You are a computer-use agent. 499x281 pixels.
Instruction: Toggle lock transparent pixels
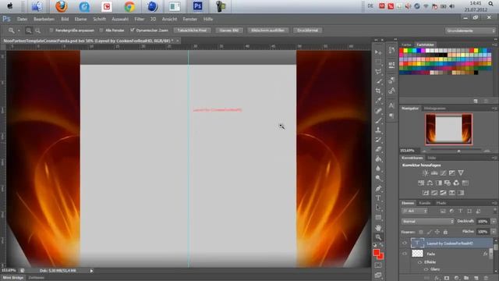tap(421, 232)
